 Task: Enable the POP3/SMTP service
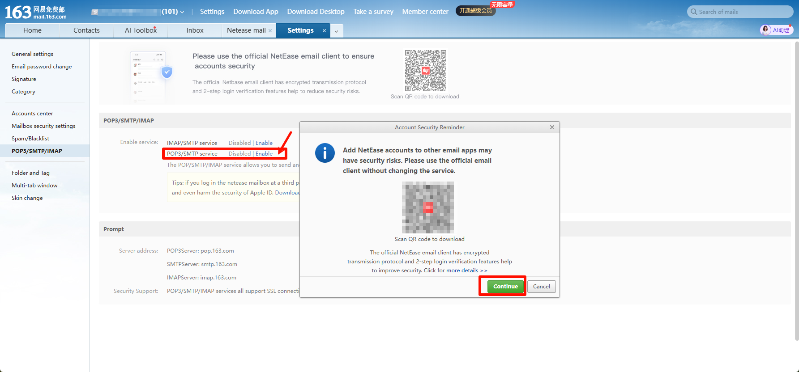point(264,154)
